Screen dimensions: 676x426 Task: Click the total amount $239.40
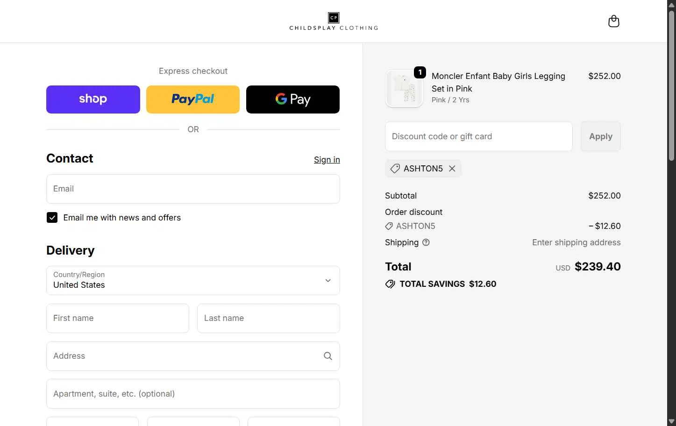598,267
